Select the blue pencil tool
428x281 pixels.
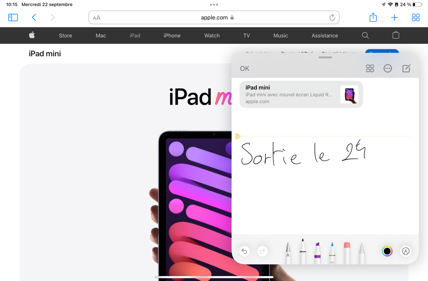pos(332,253)
